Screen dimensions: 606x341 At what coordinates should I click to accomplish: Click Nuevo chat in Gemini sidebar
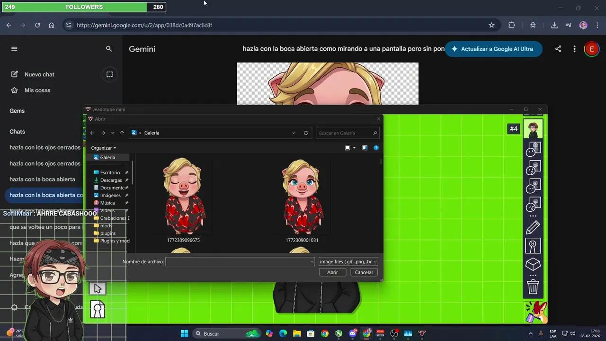(x=39, y=74)
